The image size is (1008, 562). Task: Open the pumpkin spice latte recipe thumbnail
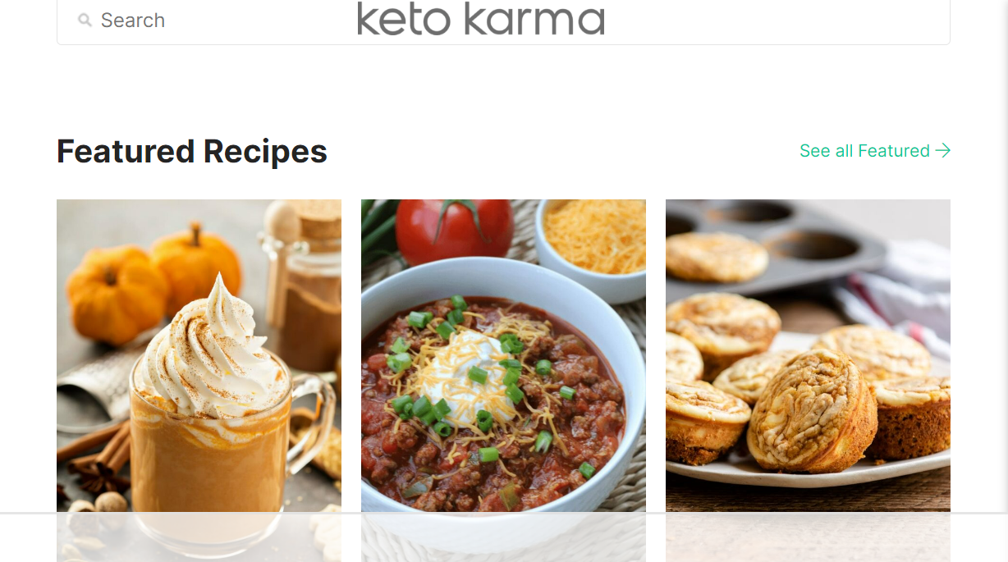(x=199, y=380)
